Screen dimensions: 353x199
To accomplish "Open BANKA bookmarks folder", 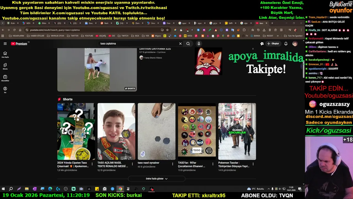I will 255,36.
